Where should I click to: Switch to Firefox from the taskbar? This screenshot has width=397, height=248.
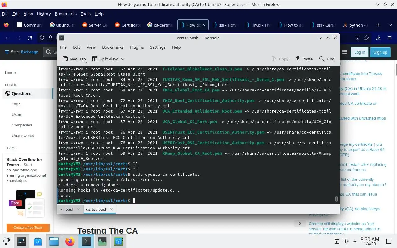70,241
